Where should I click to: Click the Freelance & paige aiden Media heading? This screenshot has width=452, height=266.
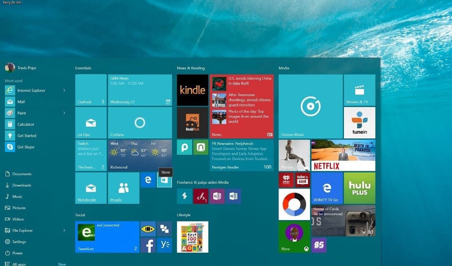[x=203, y=182]
